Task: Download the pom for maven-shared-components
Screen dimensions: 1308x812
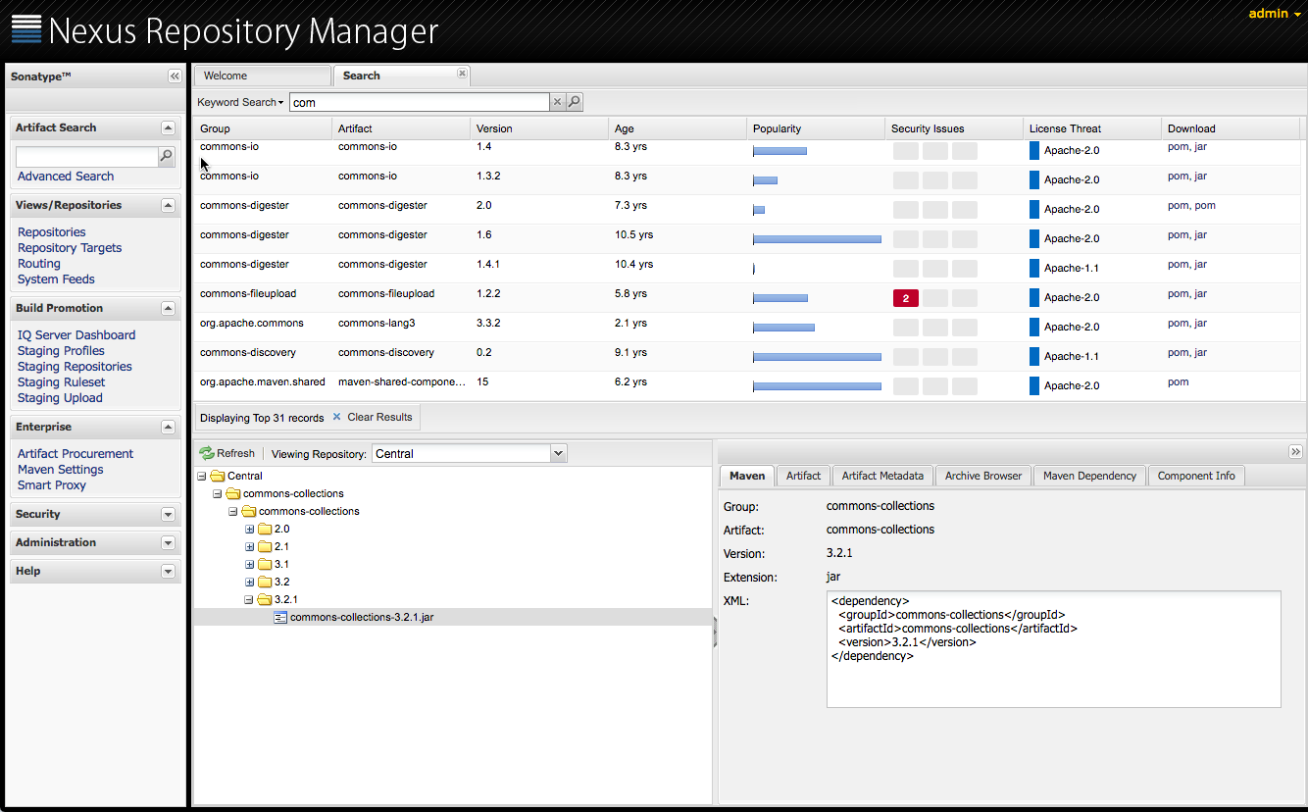Action: click(1178, 382)
